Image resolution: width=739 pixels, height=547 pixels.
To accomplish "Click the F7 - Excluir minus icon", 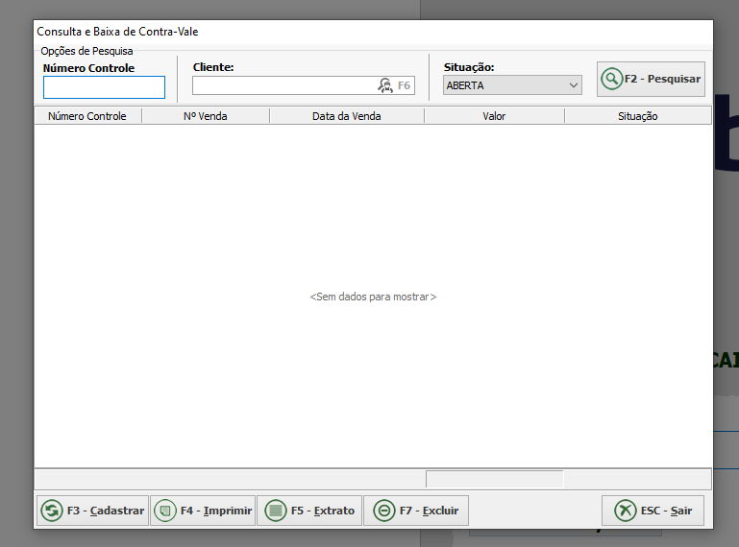I will pos(383,511).
